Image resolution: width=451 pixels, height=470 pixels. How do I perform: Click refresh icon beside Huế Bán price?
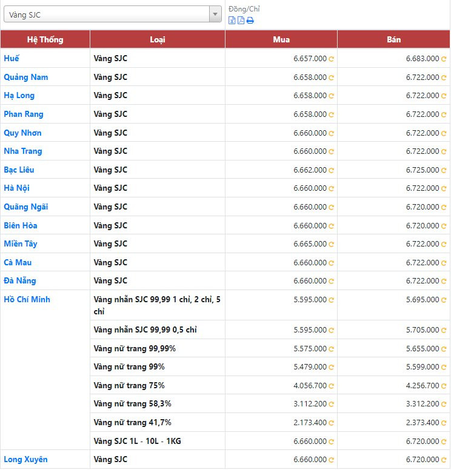click(x=444, y=59)
